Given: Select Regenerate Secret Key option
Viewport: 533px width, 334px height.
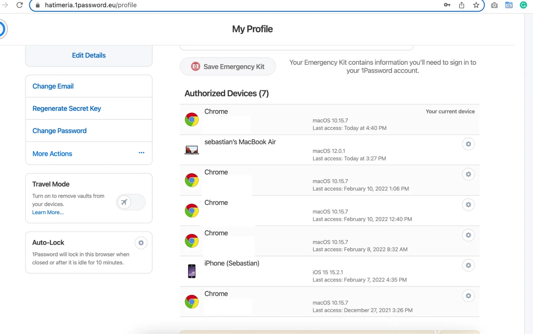Looking at the screenshot, I should (x=67, y=108).
